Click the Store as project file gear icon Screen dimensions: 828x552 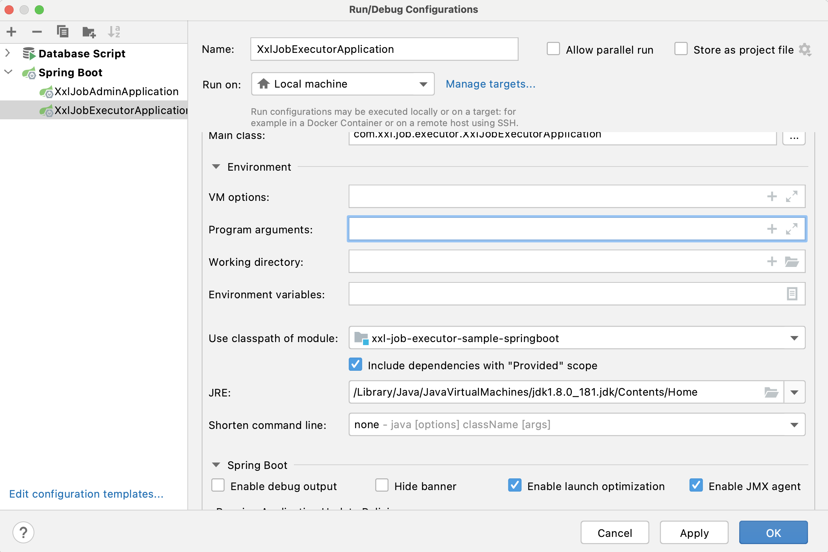point(805,50)
